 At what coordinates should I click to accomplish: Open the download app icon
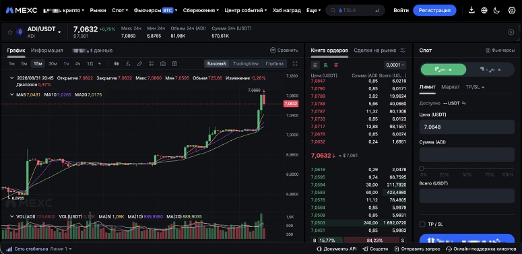(471, 10)
